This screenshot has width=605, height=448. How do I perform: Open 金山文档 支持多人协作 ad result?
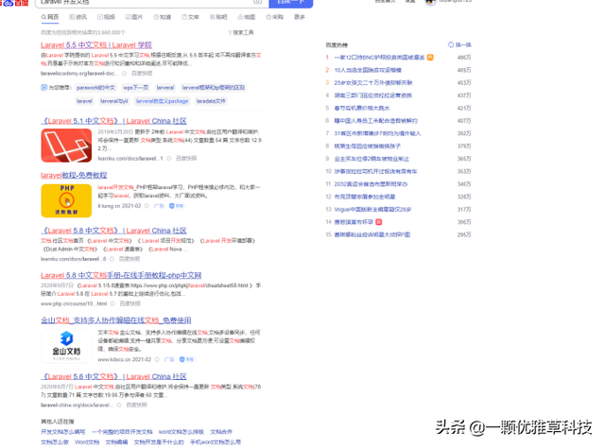[116, 320]
